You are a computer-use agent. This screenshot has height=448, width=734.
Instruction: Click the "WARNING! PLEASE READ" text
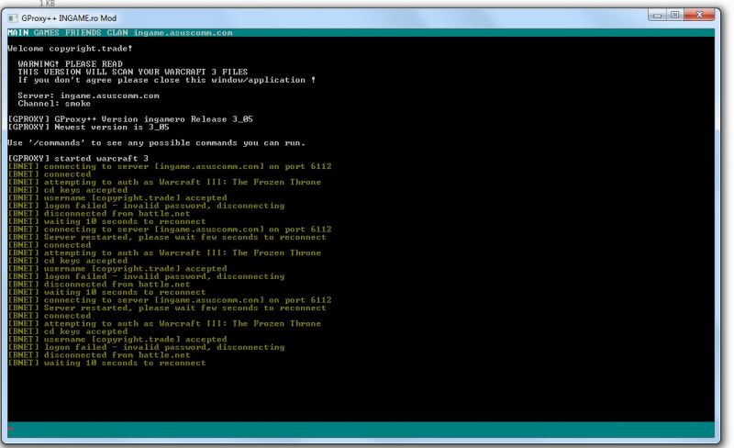(x=69, y=63)
